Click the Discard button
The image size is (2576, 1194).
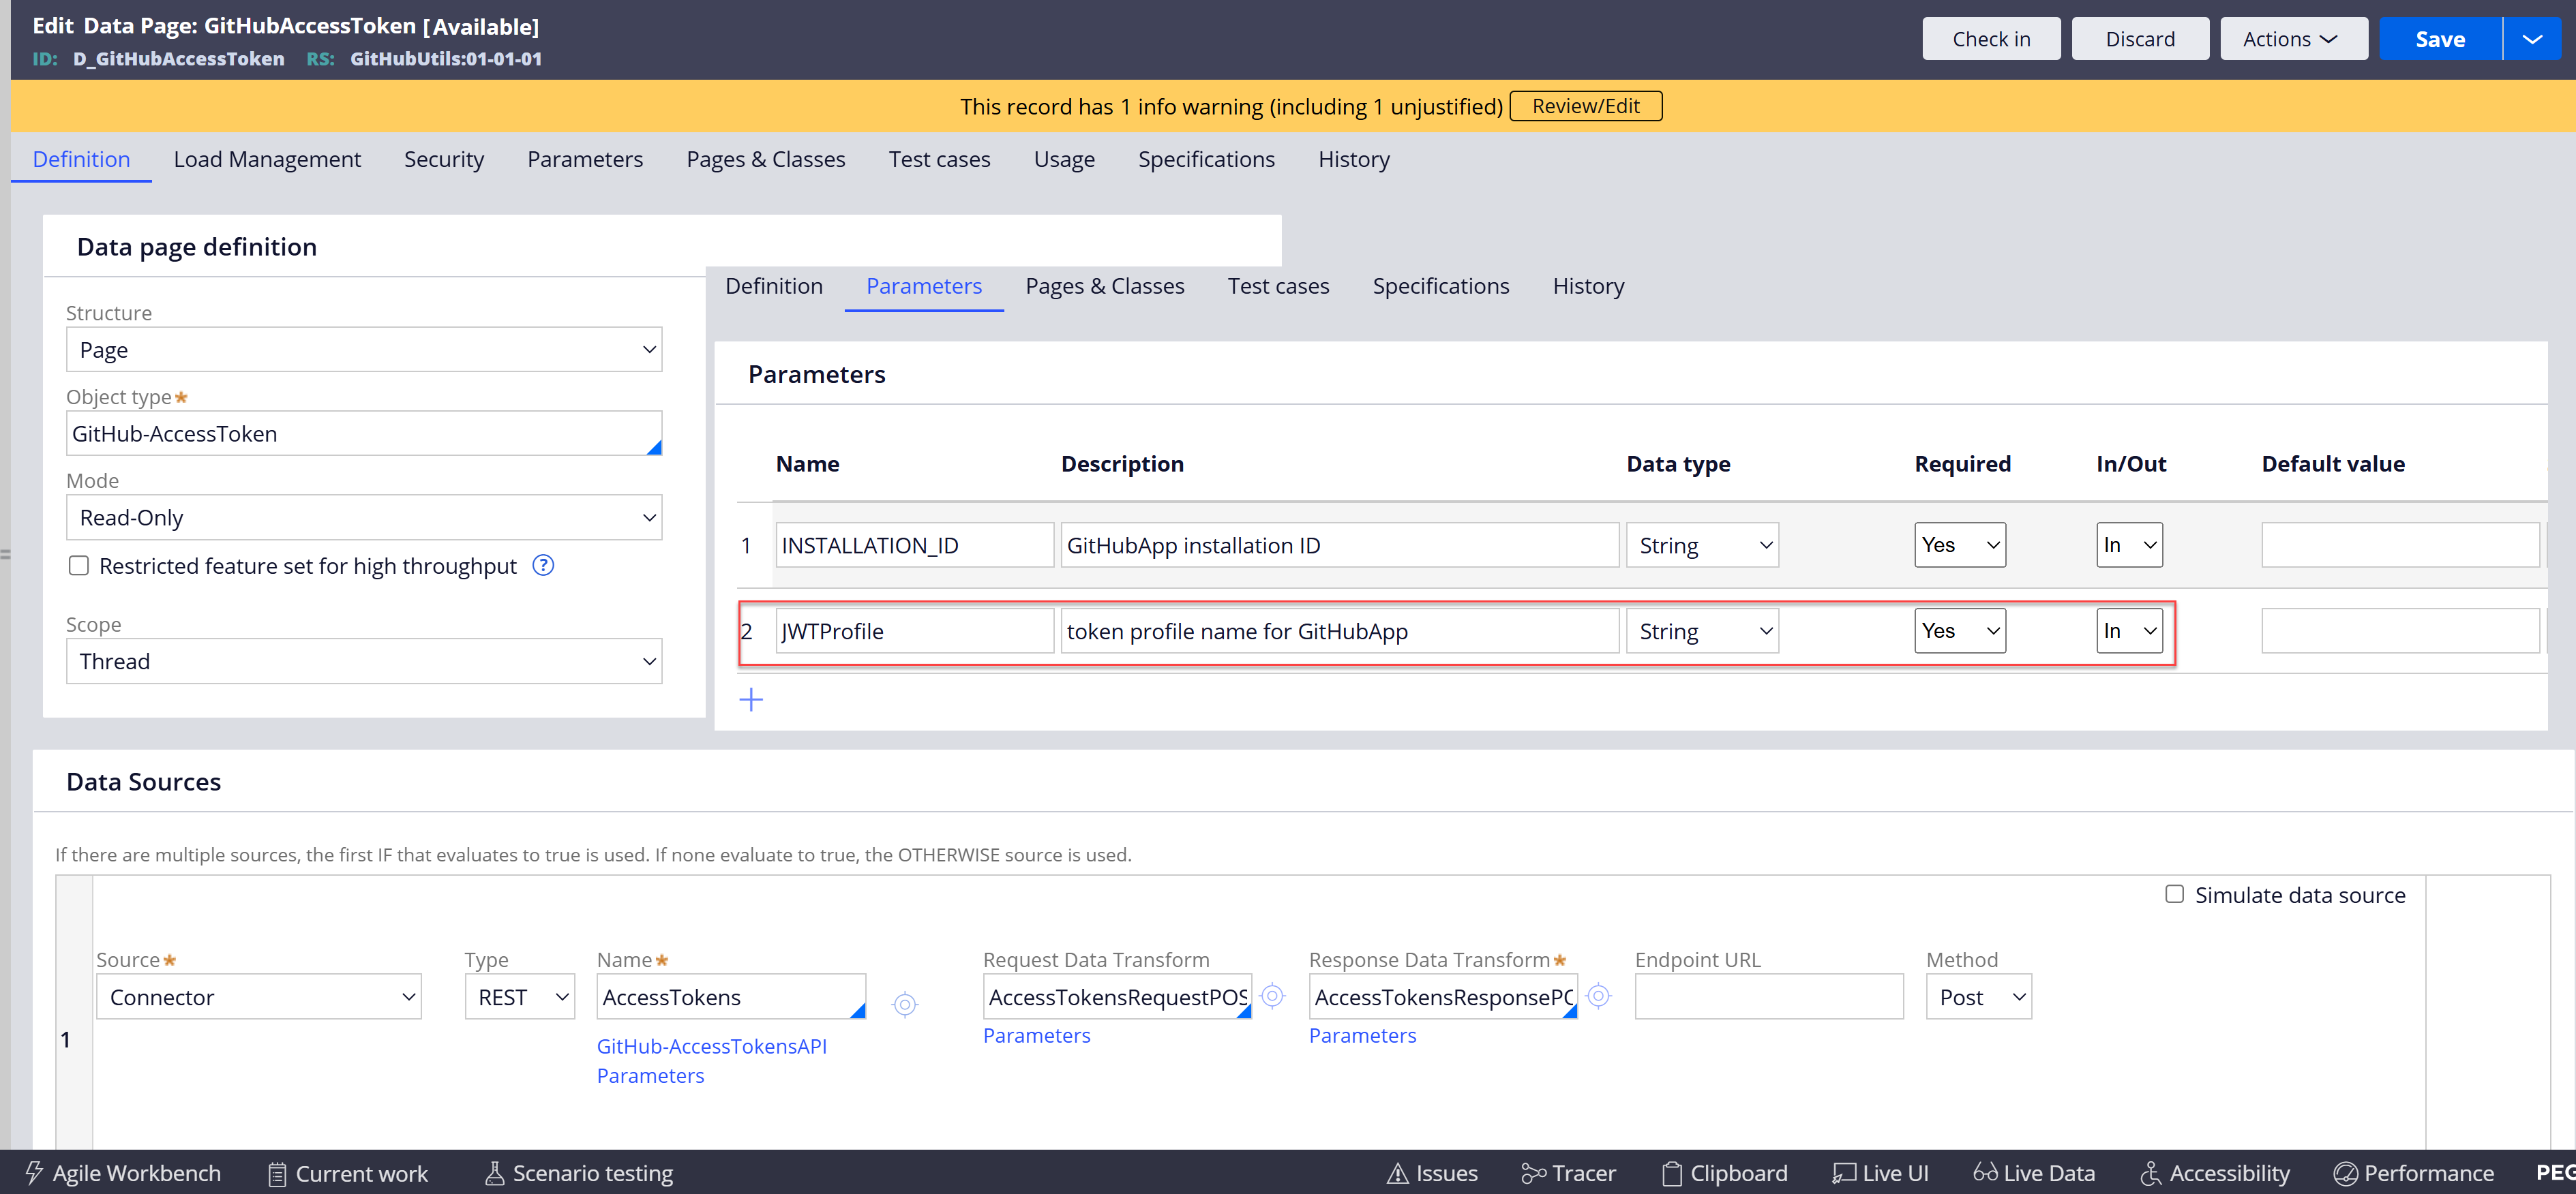click(x=2140, y=39)
